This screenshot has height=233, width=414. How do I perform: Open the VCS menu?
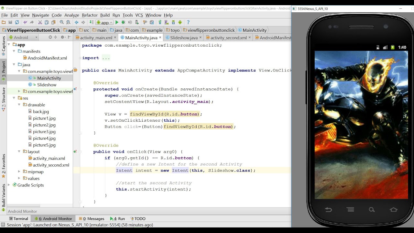[x=139, y=15]
